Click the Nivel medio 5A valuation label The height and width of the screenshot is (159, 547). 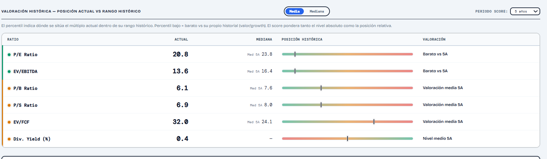[437, 138]
